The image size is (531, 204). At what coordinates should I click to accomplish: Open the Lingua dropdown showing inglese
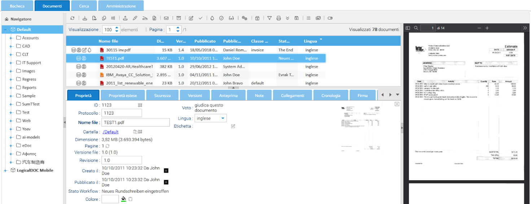point(211,118)
